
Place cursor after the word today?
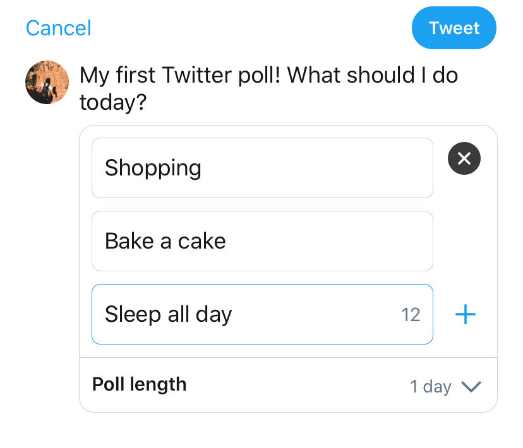tap(148, 102)
